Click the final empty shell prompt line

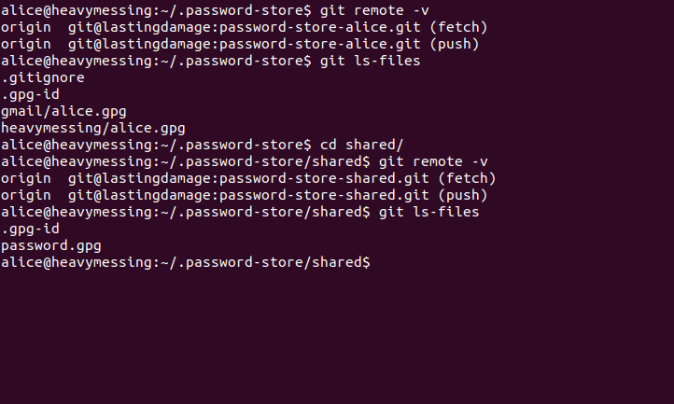point(186,262)
